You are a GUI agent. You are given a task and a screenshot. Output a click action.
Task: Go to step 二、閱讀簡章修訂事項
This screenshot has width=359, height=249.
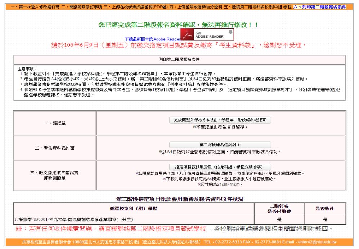81,7
